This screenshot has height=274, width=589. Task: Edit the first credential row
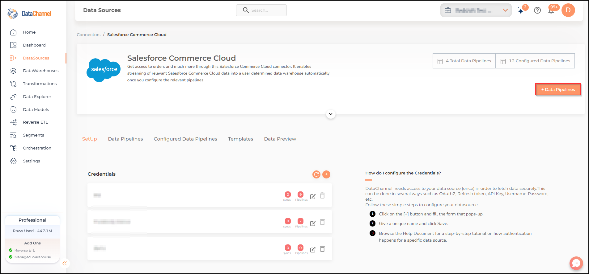click(313, 196)
